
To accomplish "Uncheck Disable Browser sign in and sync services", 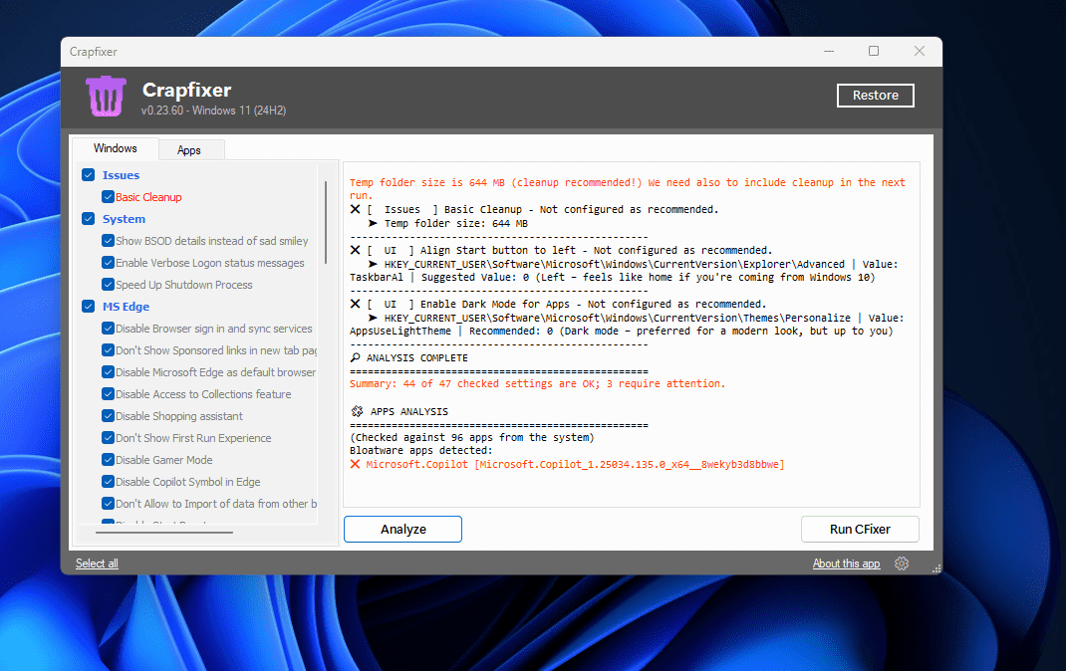I will pos(109,328).
